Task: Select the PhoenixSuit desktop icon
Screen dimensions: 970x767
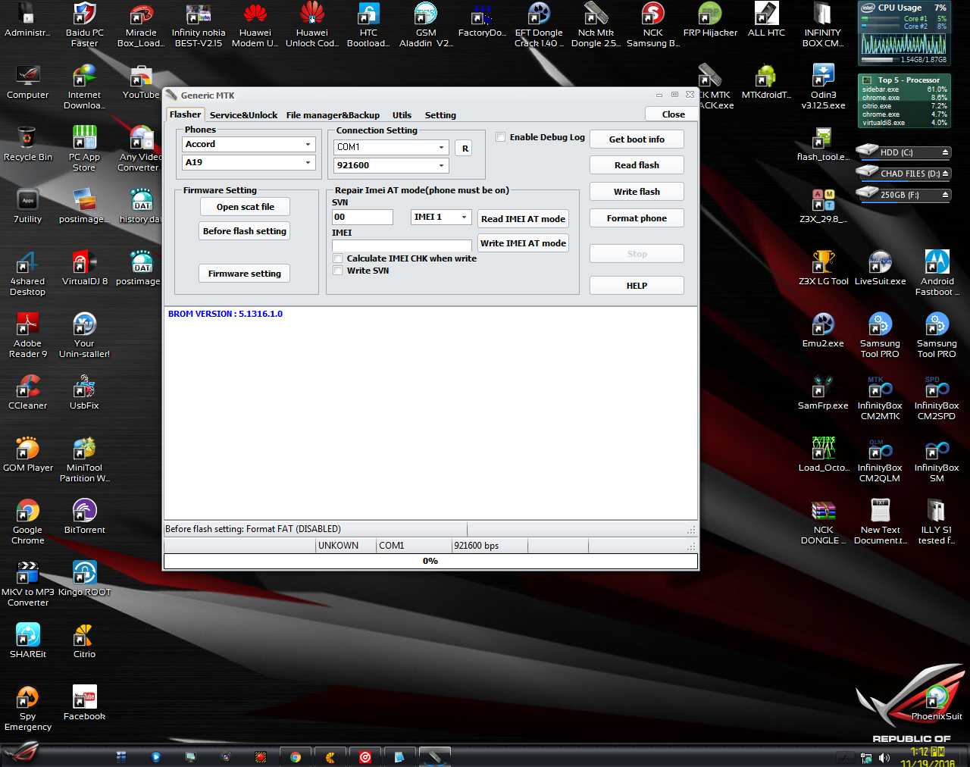Action: (x=937, y=703)
